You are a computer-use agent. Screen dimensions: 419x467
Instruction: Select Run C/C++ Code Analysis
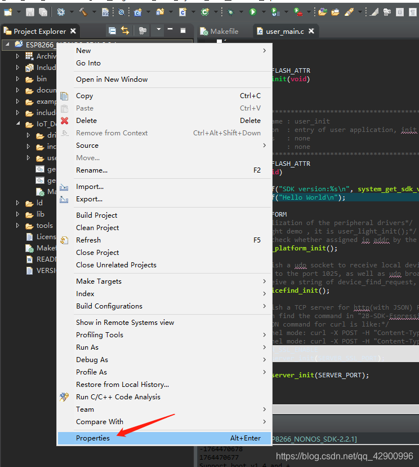[x=164, y=397]
